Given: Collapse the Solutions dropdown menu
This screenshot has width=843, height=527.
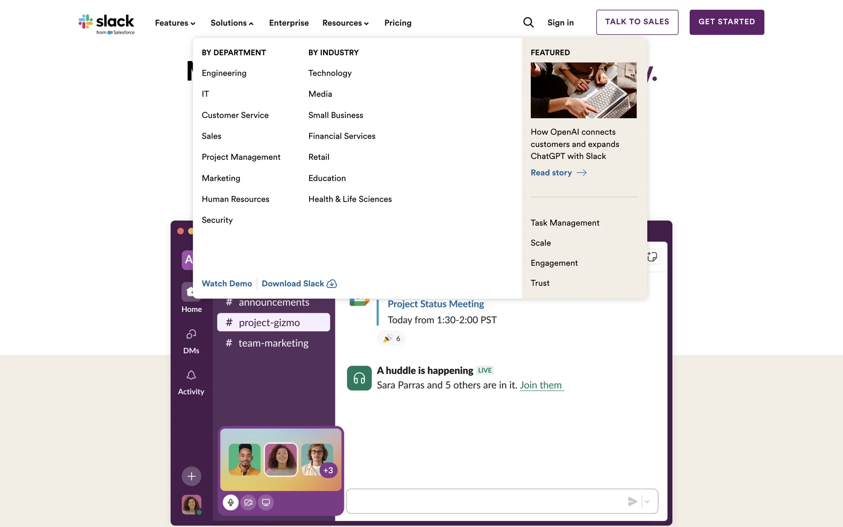Looking at the screenshot, I should click(232, 23).
